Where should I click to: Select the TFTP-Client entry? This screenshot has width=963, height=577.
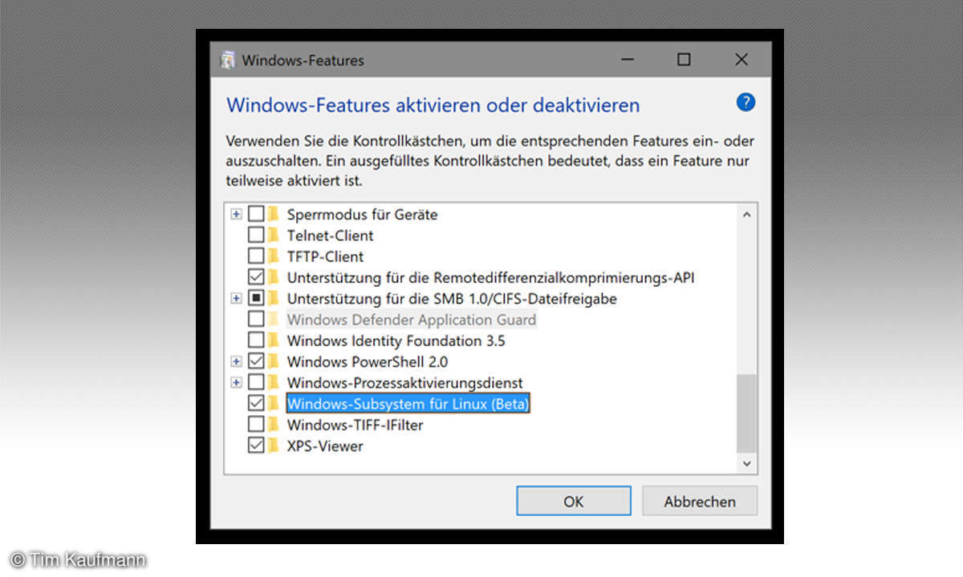click(x=325, y=256)
